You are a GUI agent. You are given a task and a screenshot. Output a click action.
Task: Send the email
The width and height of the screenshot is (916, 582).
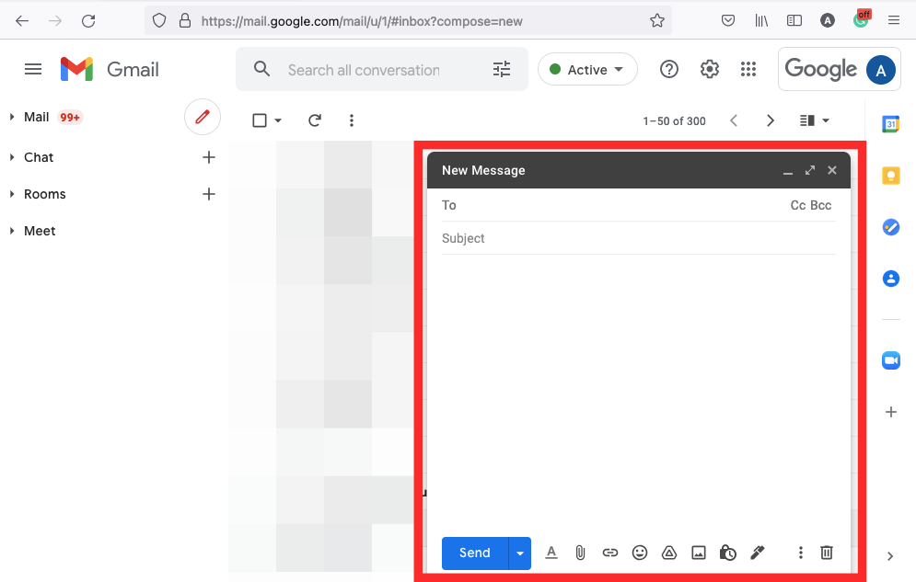[474, 553]
